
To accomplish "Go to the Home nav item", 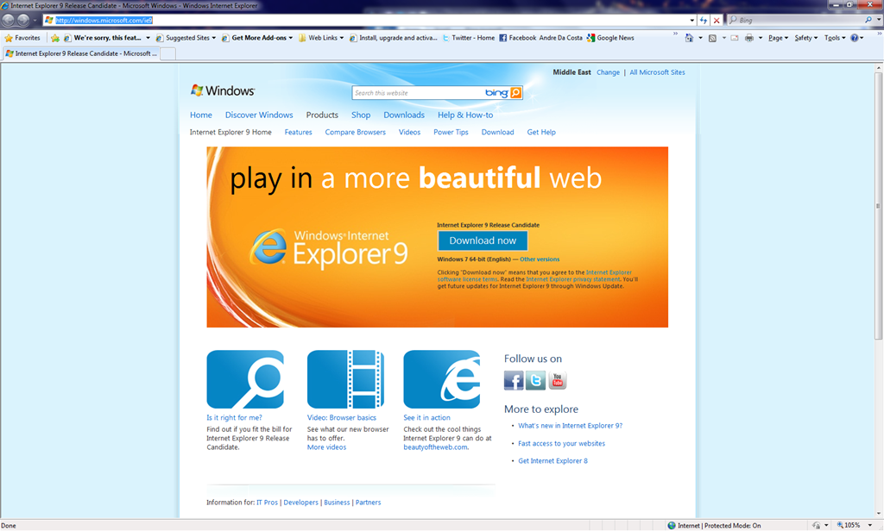I will click(200, 115).
